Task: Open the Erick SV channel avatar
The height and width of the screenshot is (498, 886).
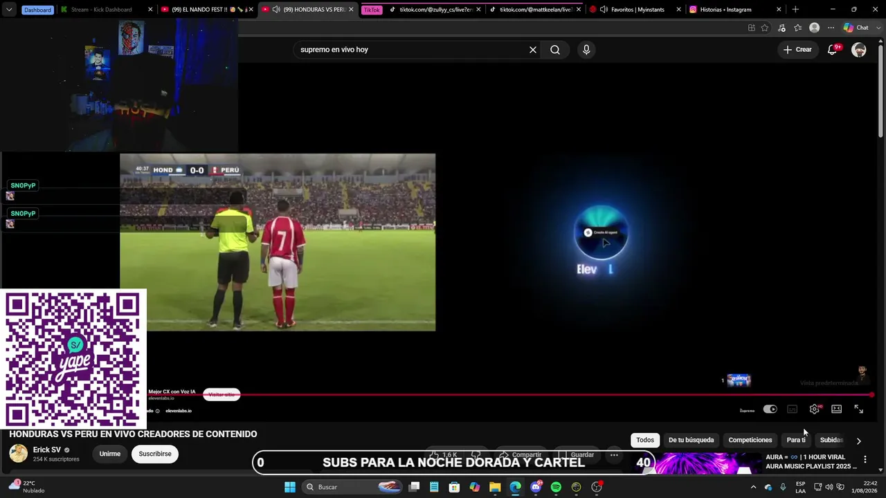Action: (x=19, y=454)
